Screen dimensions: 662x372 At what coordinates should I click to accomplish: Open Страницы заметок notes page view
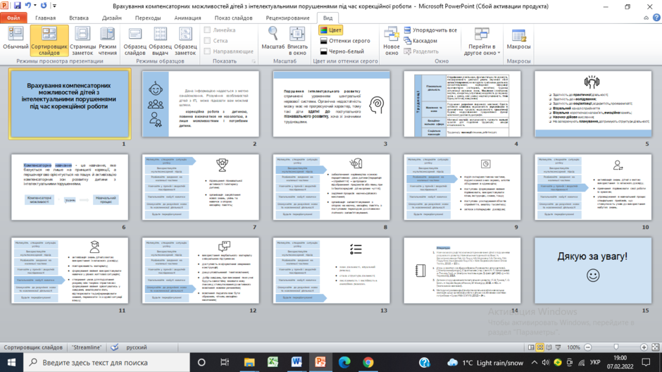pos(82,41)
